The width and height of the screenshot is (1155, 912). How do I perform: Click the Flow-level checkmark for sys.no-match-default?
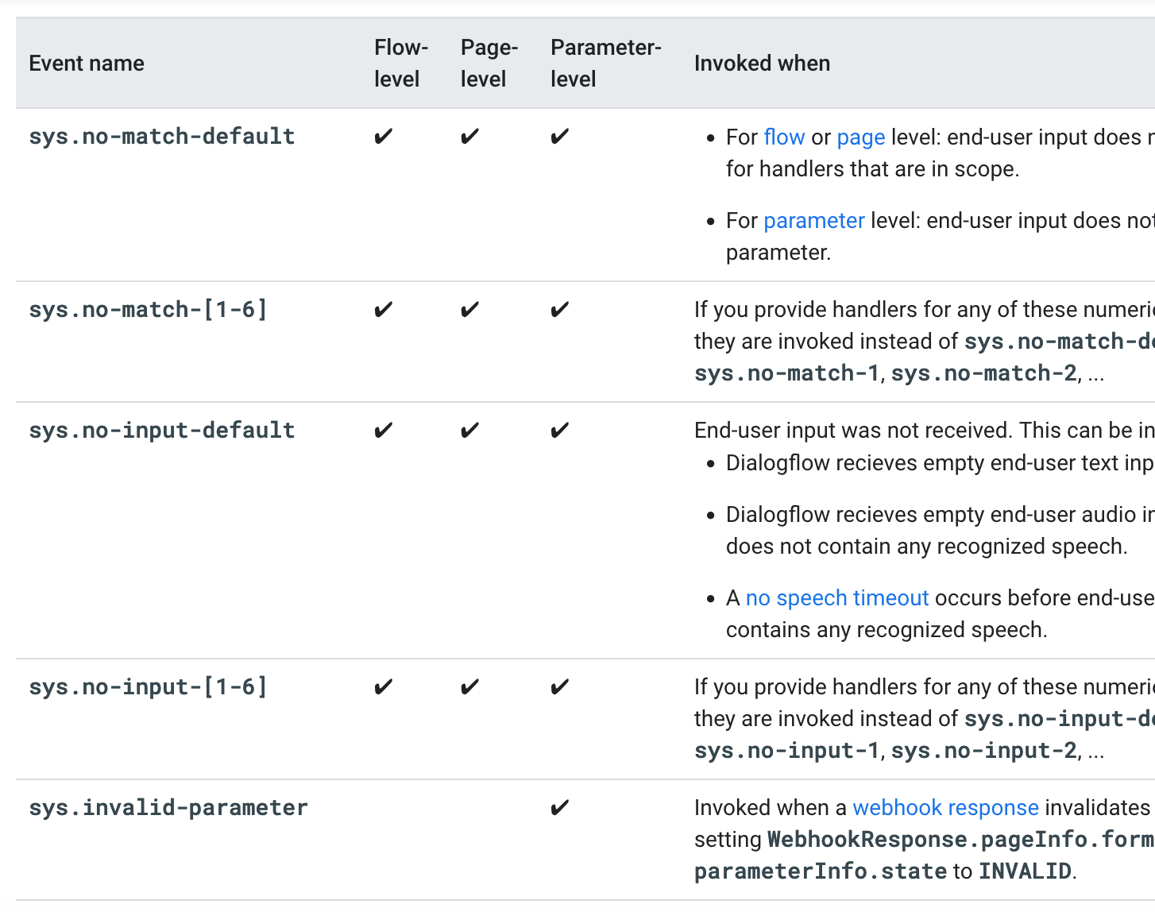(383, 137)
